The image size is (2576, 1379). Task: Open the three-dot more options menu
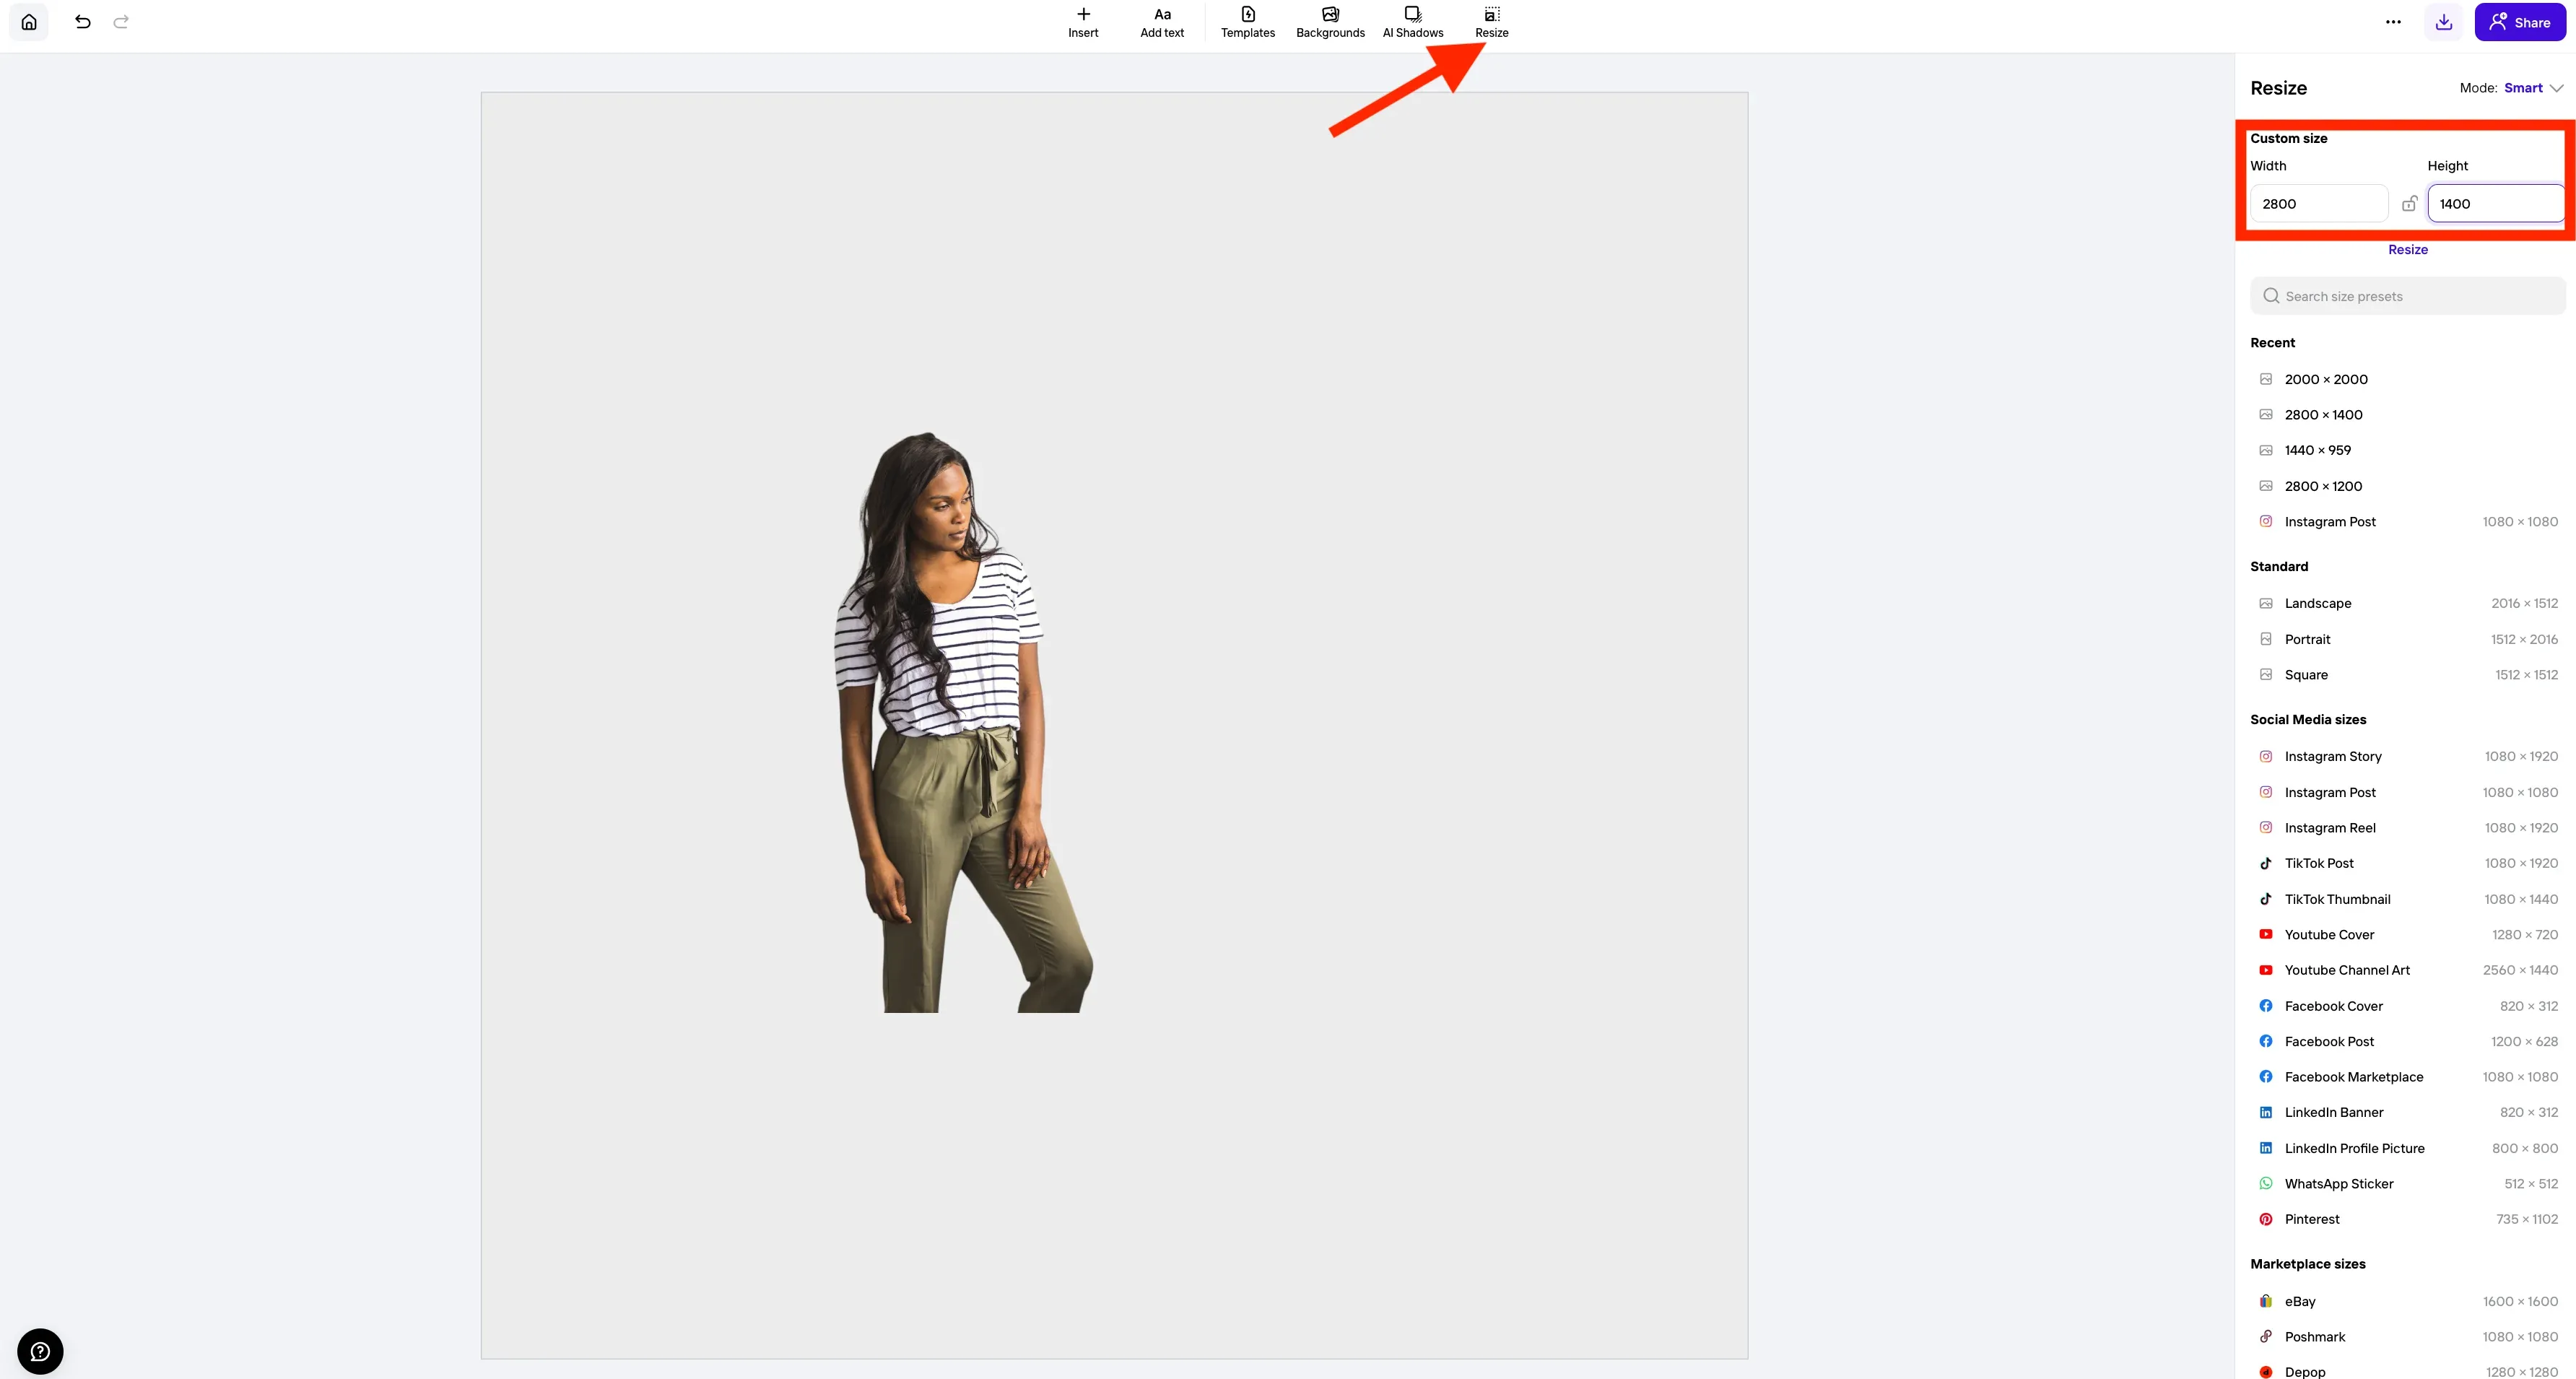click(x=2393, y=22)
